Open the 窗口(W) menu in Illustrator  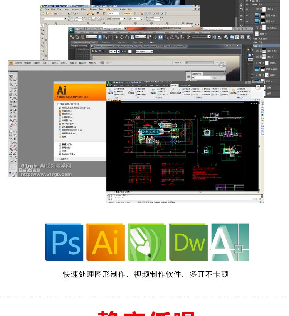tap(82, 63)
